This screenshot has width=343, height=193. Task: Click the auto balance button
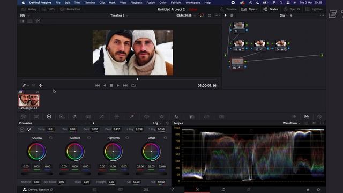(22, 130)
